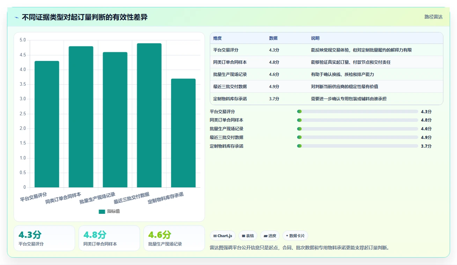Image resolution: width=457 pixels, height=265 pixels.
Task: Click the 批量生产现场记录 progress bar
Action: click(x=358, y=129)
